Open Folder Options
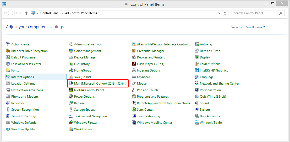 click(x=210, y=64)
